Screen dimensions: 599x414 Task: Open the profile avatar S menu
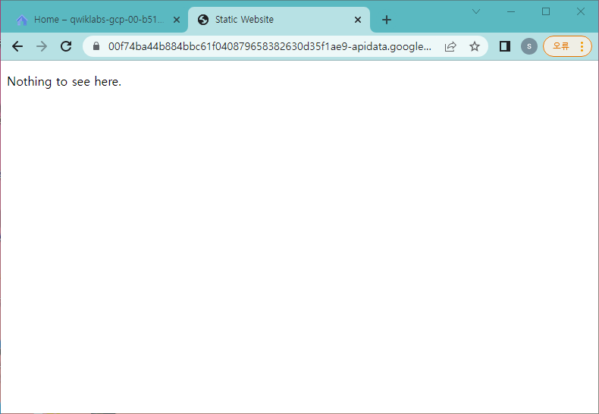click(x=529, y=46)
